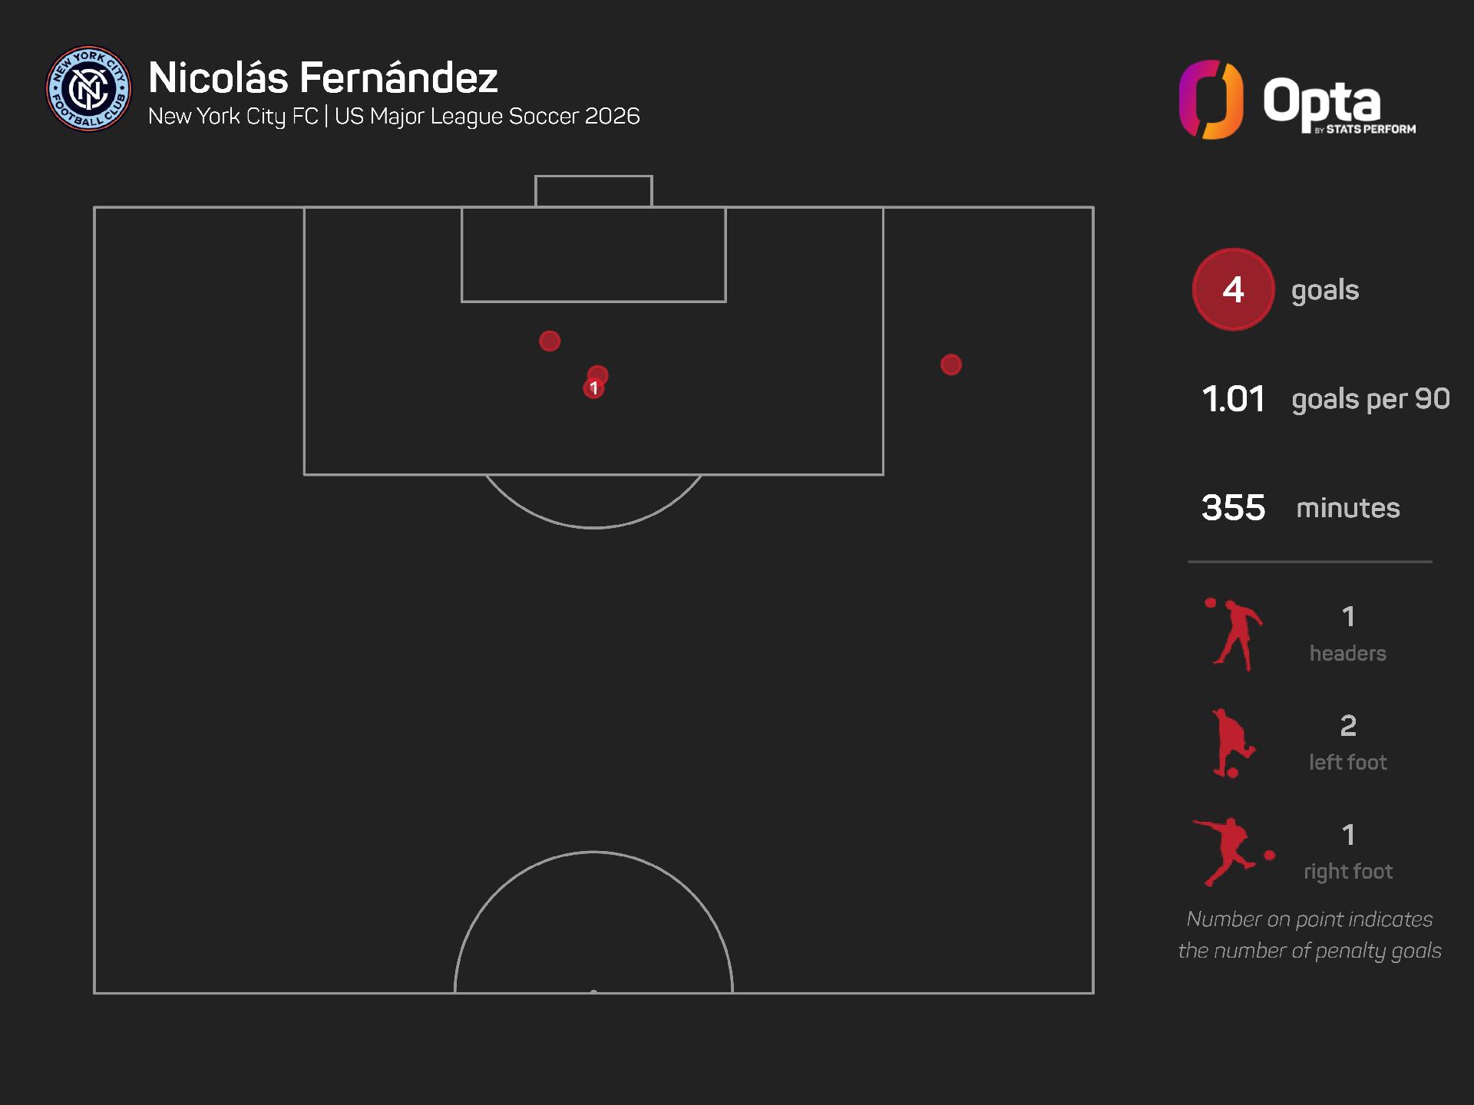The width and height of the screenshot is (1474, 1105).
Task: Click the goal frame at pitch top
Action: (593, 190)
